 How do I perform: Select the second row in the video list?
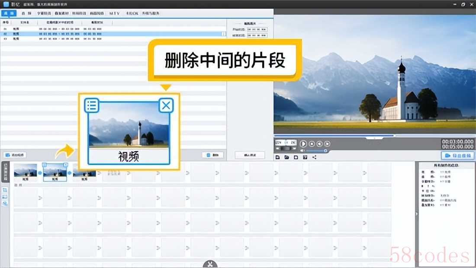tap(113, 34)
